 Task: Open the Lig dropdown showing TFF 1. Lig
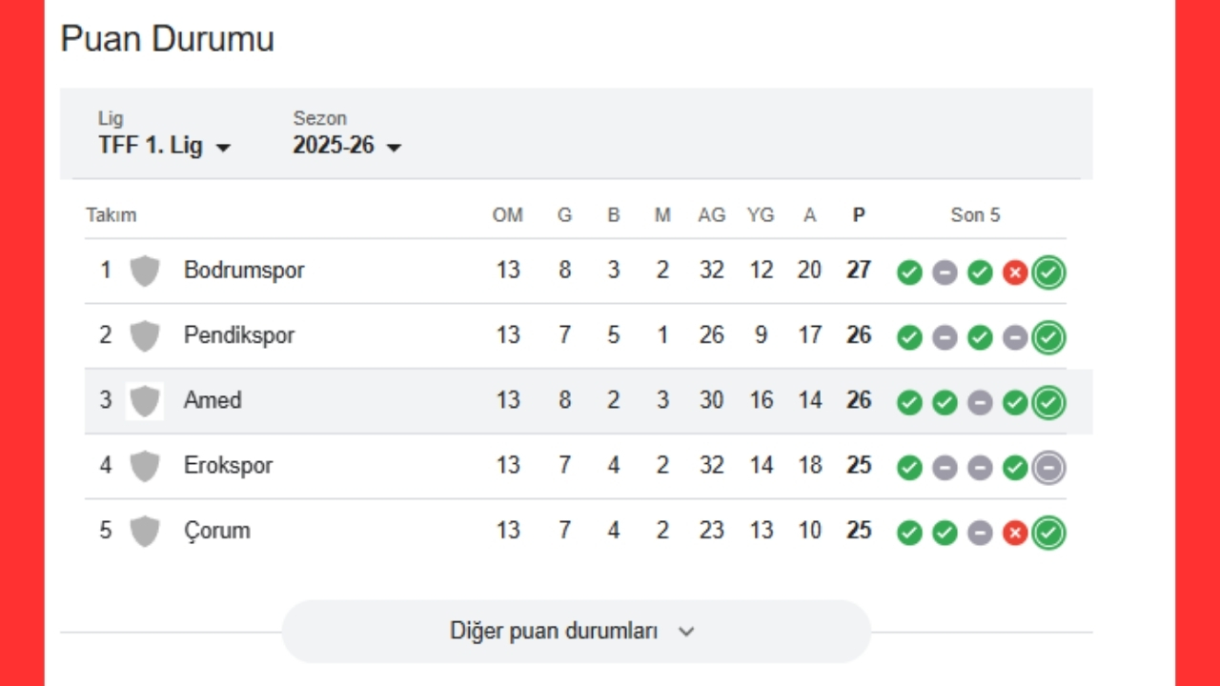[x=165, y=147]
